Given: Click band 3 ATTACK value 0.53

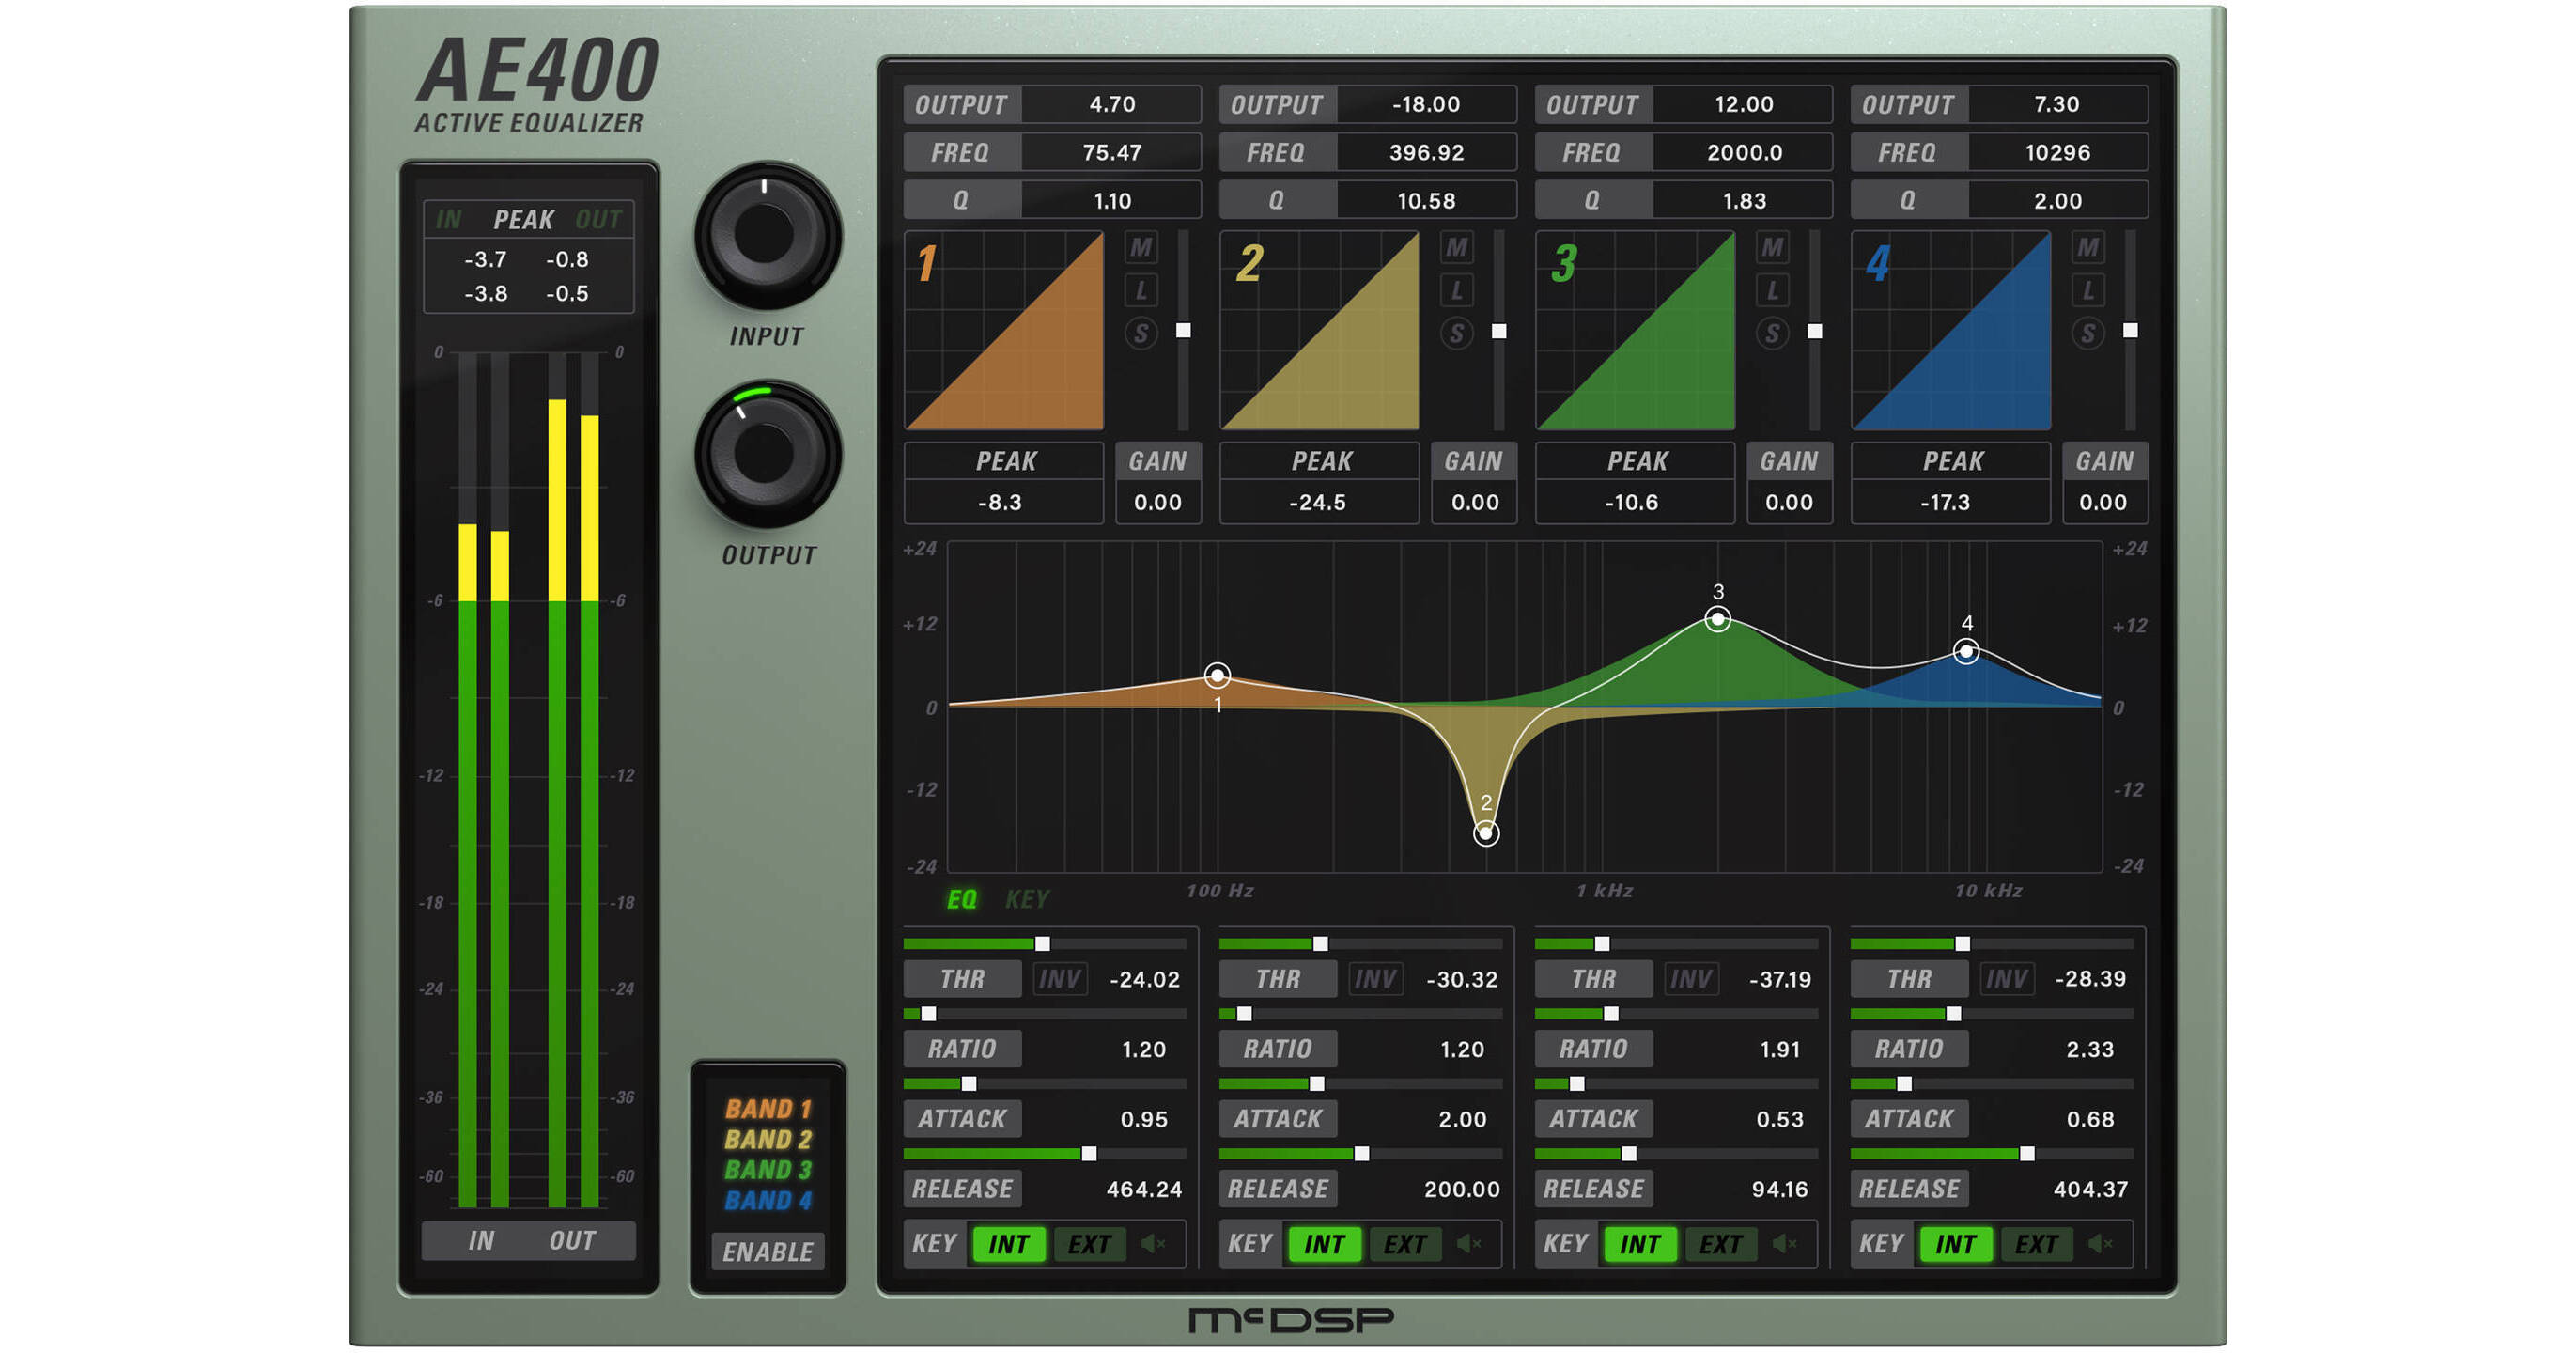Looking at the screenshot, I should (x=1779, y=1119).
